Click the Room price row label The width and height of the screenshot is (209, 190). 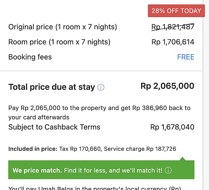59,42
